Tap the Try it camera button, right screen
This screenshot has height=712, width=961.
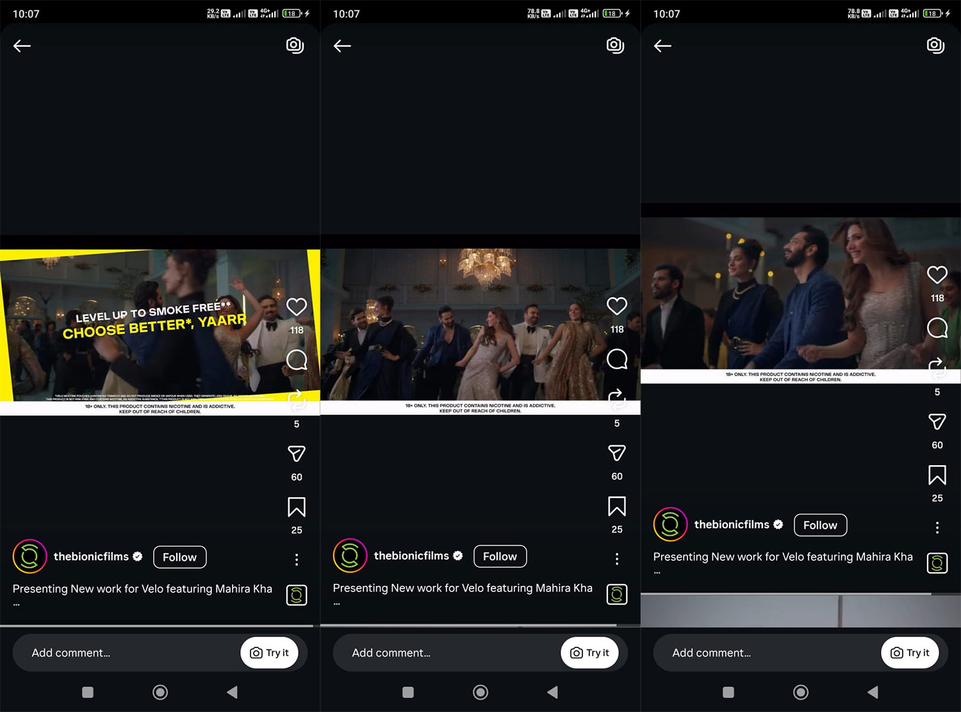pos(910,652)
